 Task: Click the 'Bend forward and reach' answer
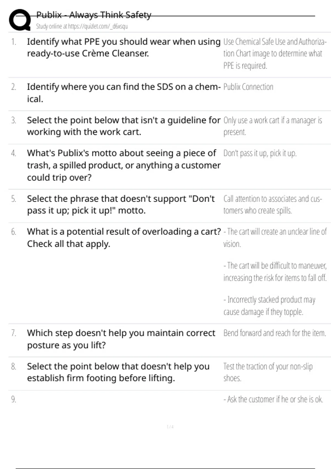274,333
